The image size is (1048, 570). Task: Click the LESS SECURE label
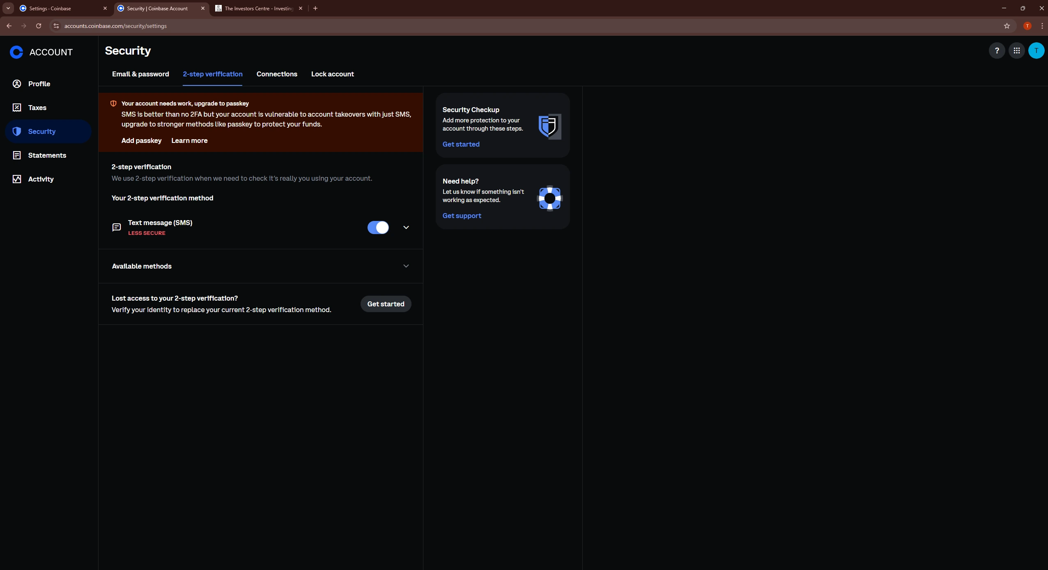click(x=147, y=233)
